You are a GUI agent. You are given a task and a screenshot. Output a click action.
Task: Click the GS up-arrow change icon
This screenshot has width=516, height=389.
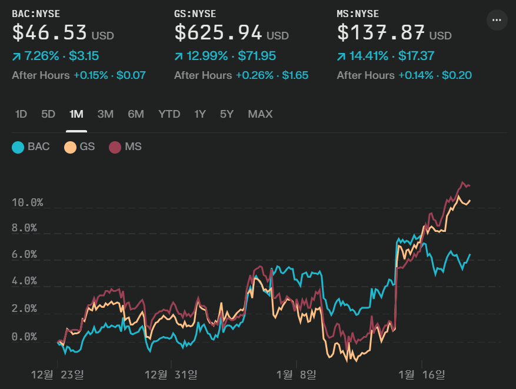pos(179,56)
